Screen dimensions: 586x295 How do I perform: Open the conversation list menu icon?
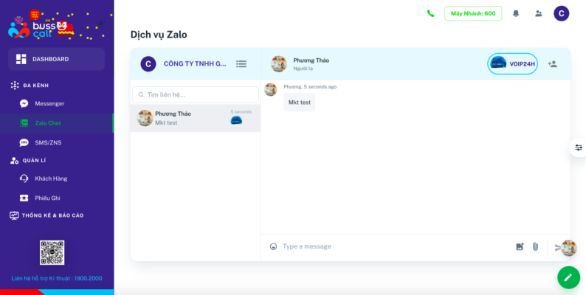click(241, 64)
